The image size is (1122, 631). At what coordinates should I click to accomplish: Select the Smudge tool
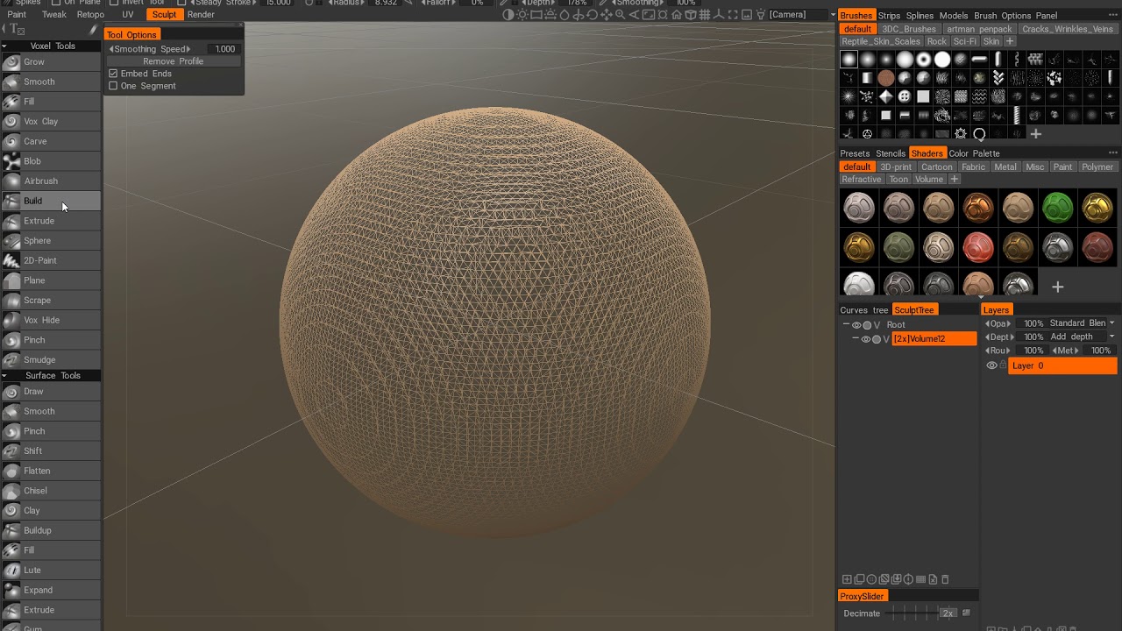click(x=51, y=360)
